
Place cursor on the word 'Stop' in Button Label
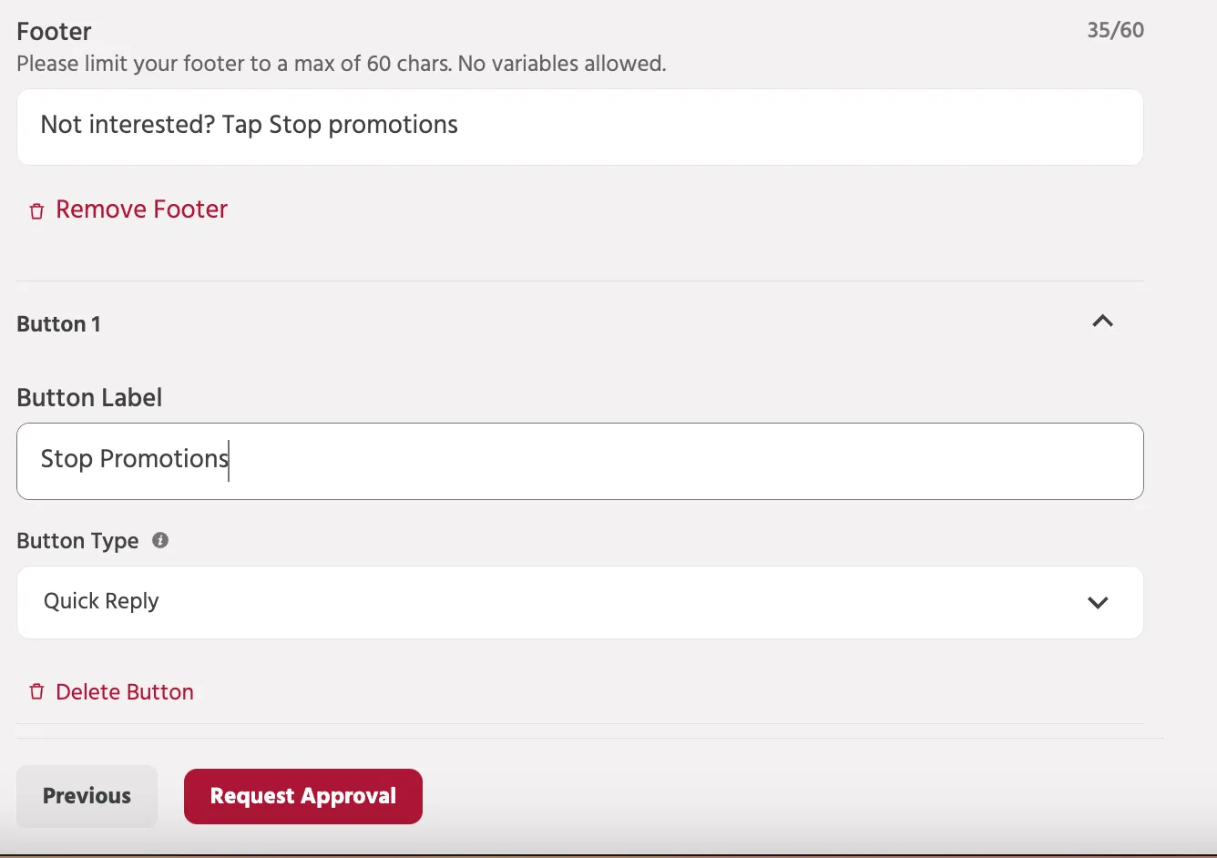pyautogui.click(x=66, y=459)
